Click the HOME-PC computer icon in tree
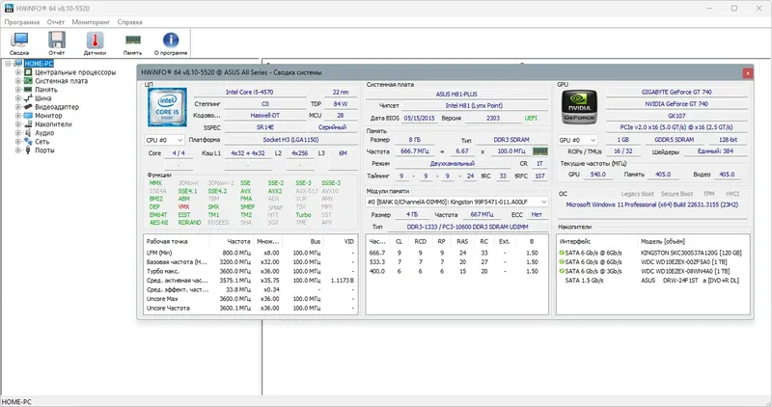 click(18, 64)
